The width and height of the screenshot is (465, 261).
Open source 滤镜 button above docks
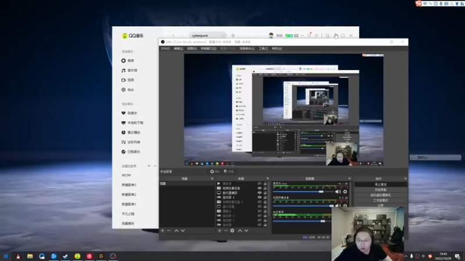[229, 172]
